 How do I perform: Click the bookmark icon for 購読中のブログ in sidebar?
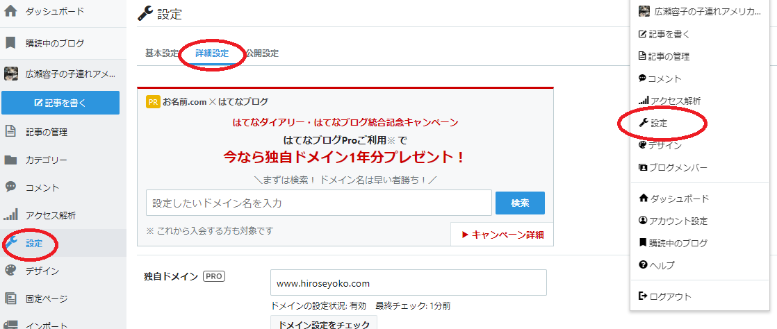point(10,43)
